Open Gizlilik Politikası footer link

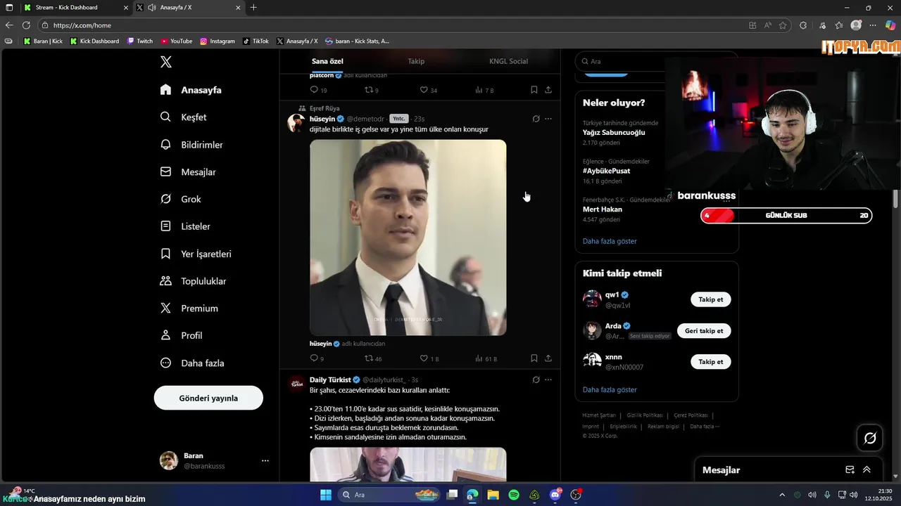click(644, 415)
